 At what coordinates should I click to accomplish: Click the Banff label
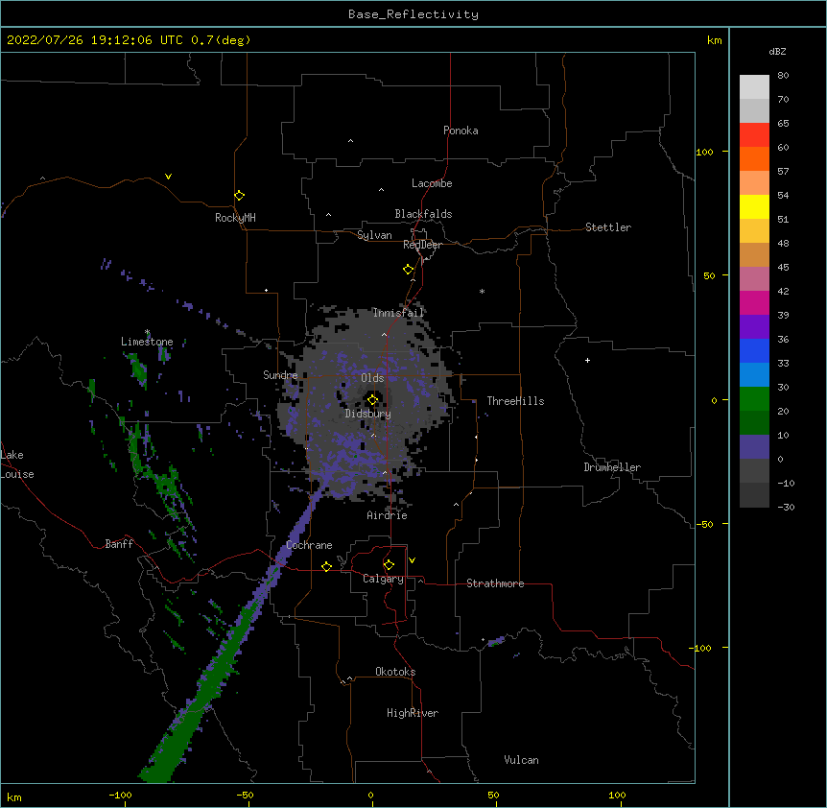119,544
